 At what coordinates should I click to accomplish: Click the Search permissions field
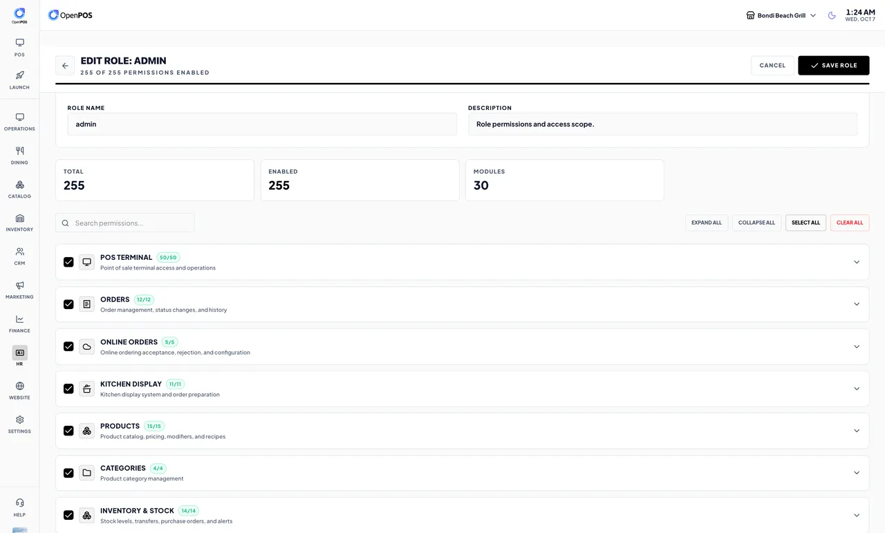tap(125, 223)
